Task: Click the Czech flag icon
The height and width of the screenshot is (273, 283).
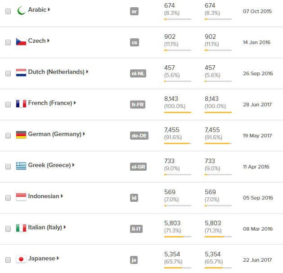Action: pyautogui.click(x=21, y=41)
